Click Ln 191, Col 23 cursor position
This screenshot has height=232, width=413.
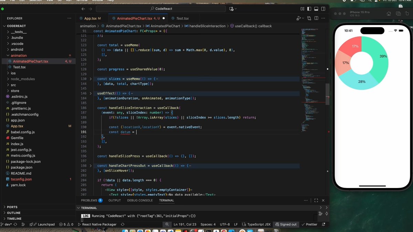(185, 224)
